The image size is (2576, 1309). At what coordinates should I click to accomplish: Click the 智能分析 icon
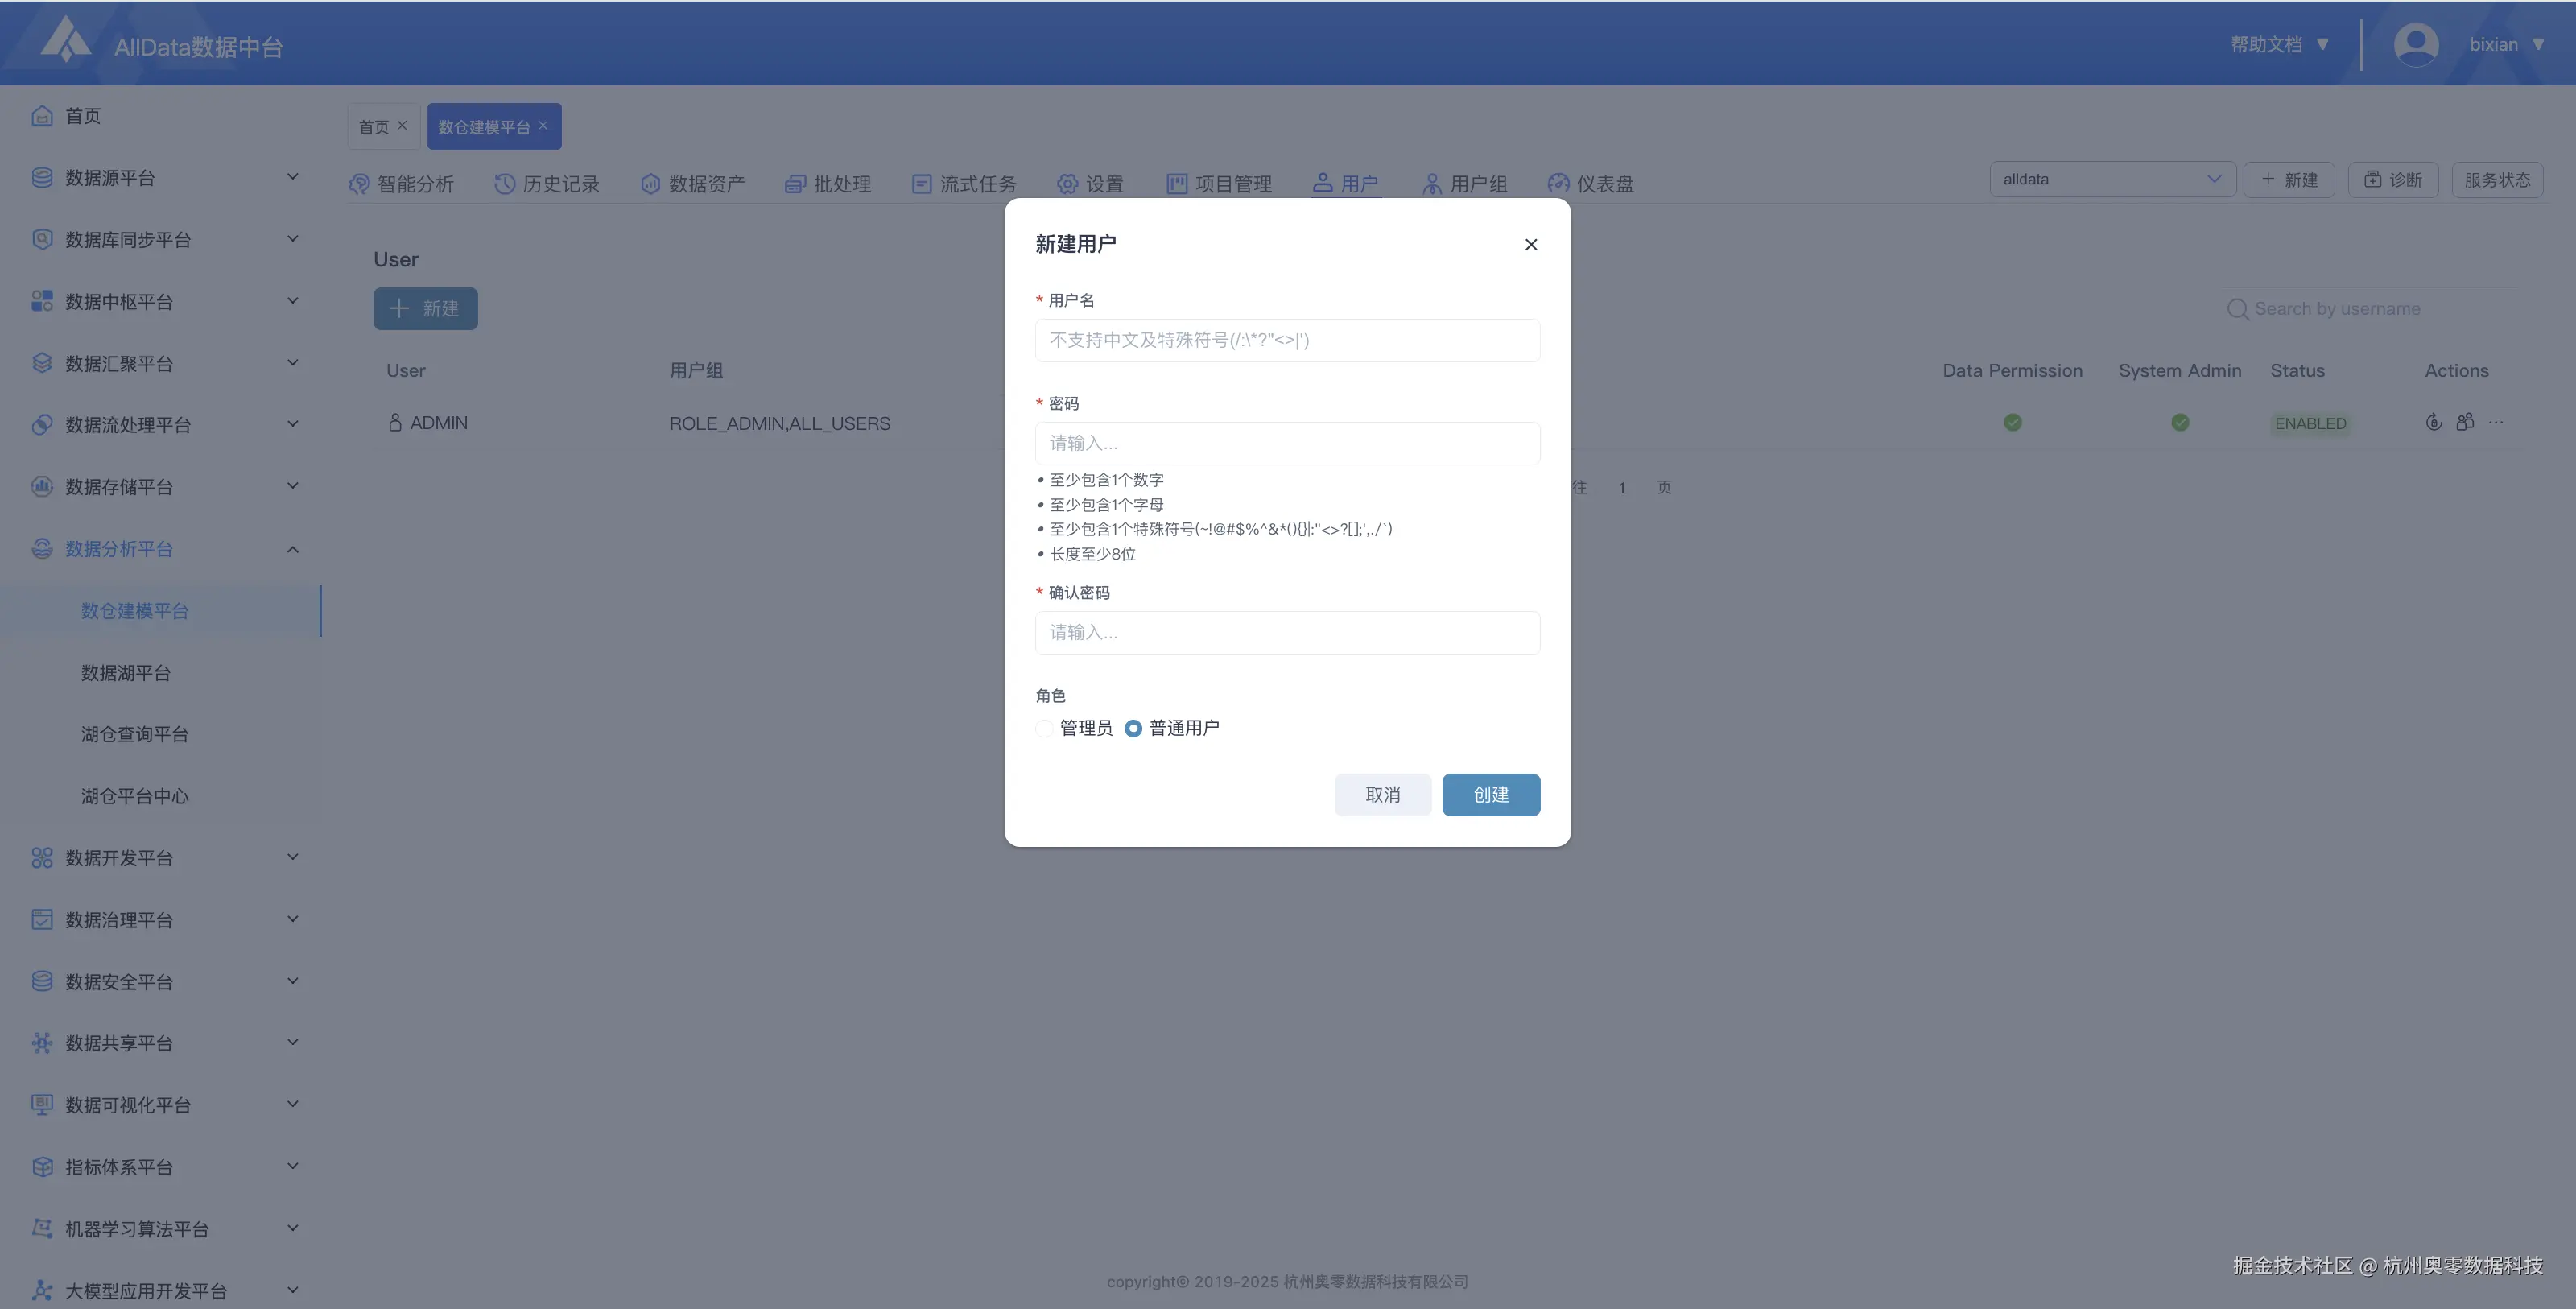coord(359,183)
